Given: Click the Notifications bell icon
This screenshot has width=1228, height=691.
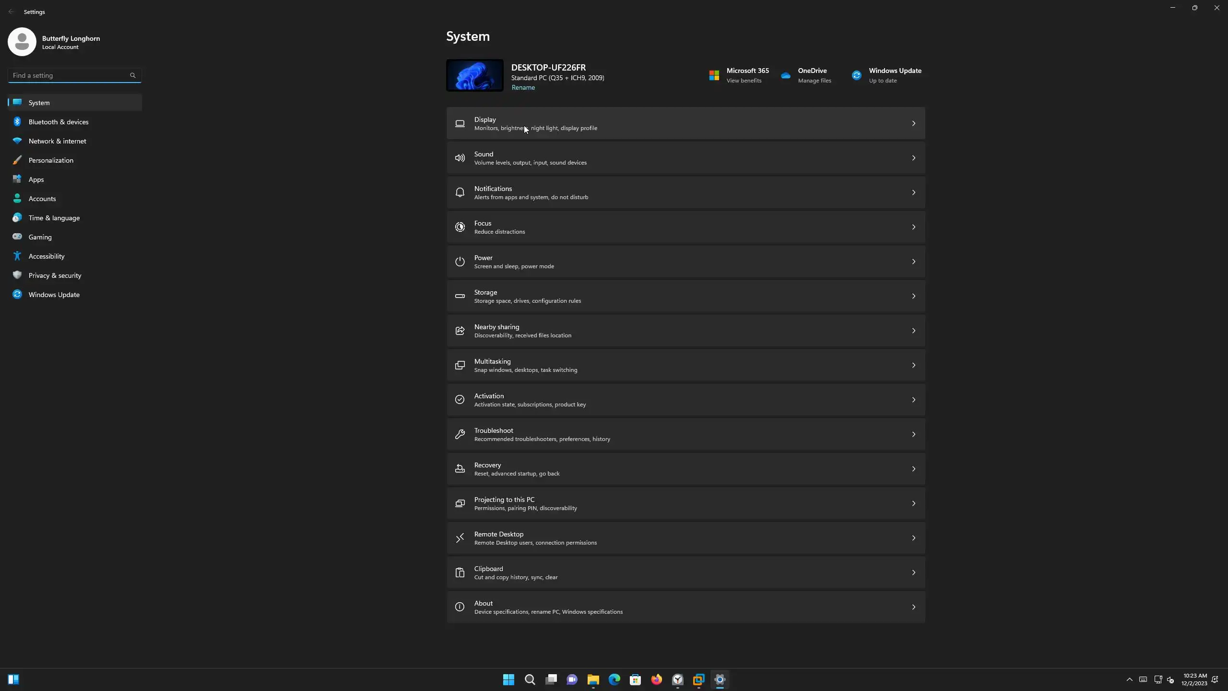Looking at the screenshot, I should click(460, 192).
